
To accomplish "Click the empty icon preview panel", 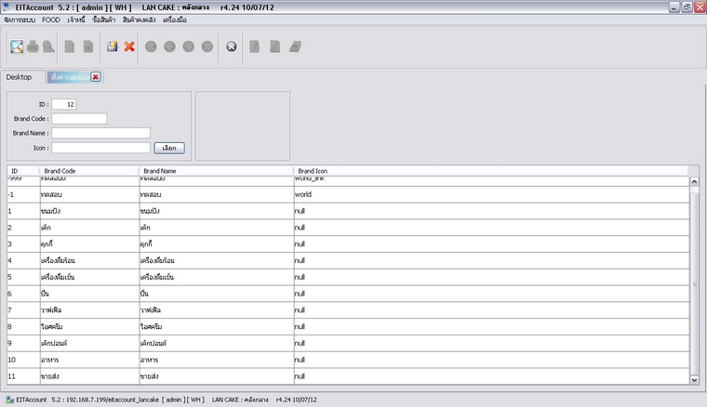I will [243, 126].
